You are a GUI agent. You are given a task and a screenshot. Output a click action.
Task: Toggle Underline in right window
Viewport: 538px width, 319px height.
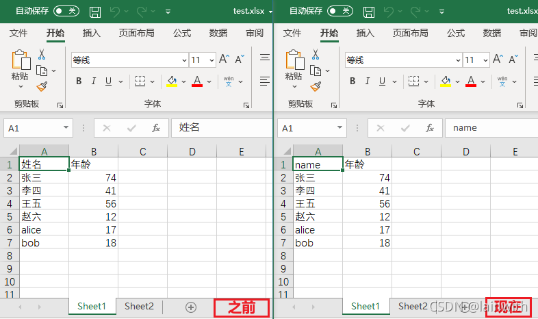pos(382,81)
